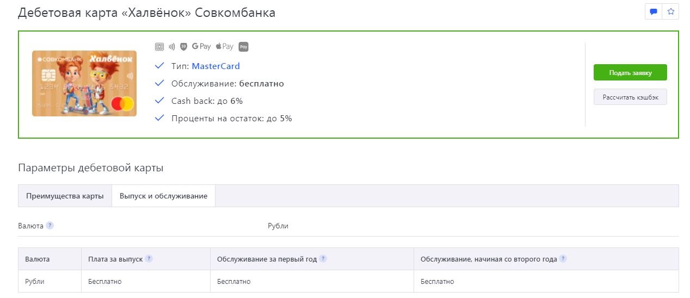Click the Параметры дебетовой карты heading
Screen dimensions: 690x298
(90, 168)
